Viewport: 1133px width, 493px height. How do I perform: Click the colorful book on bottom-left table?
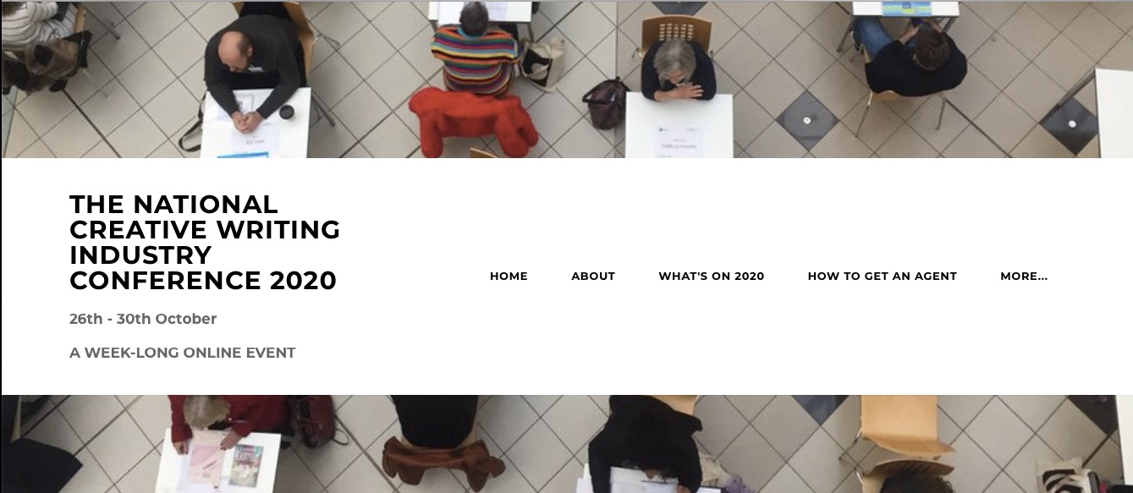point(246,464)
